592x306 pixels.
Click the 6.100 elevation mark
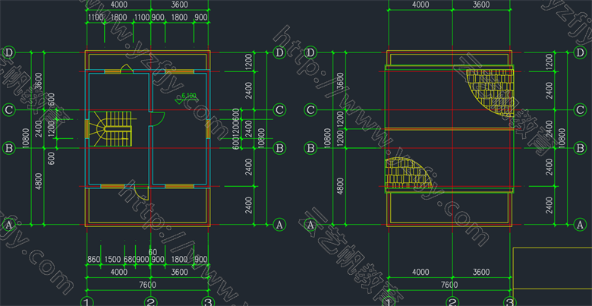tap(187, 98)
